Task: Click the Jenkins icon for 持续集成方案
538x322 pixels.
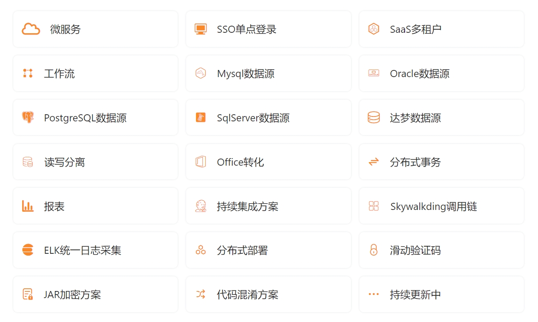Action: click(x=201, y=206)
